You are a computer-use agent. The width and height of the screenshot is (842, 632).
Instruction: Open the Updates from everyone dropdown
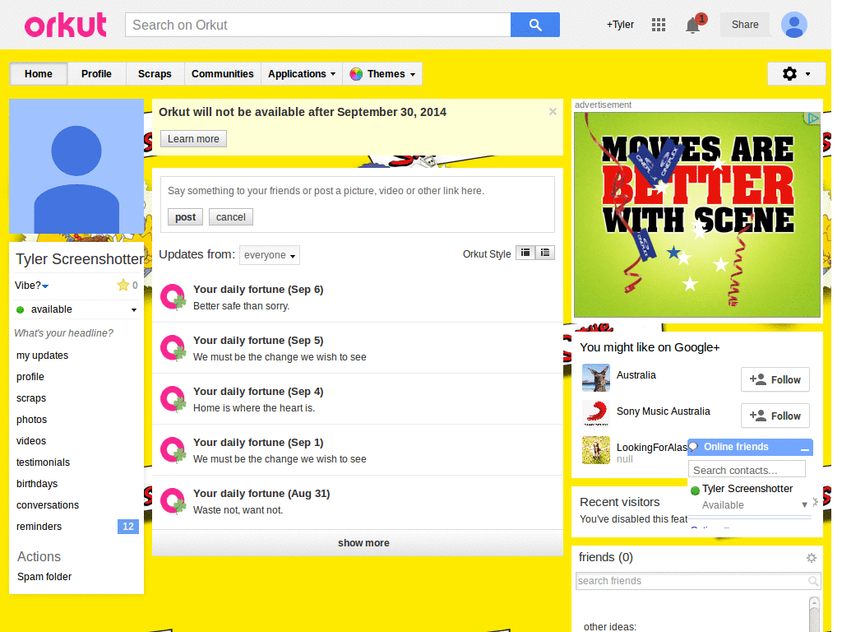click(270, 255)
